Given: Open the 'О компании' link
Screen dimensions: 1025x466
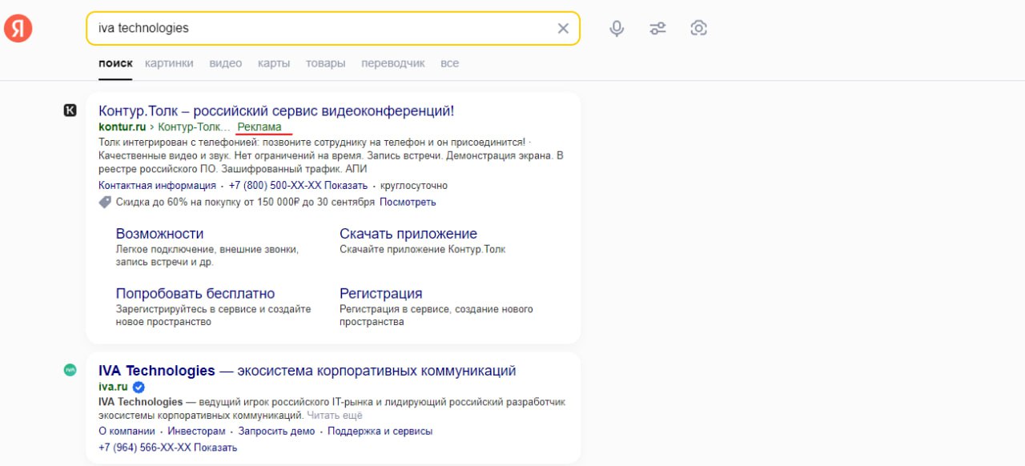Looking at the screenshot, I should click(x=127, y=431).
